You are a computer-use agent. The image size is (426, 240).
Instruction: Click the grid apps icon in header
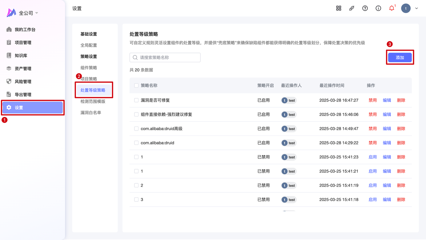coord(338,8)
